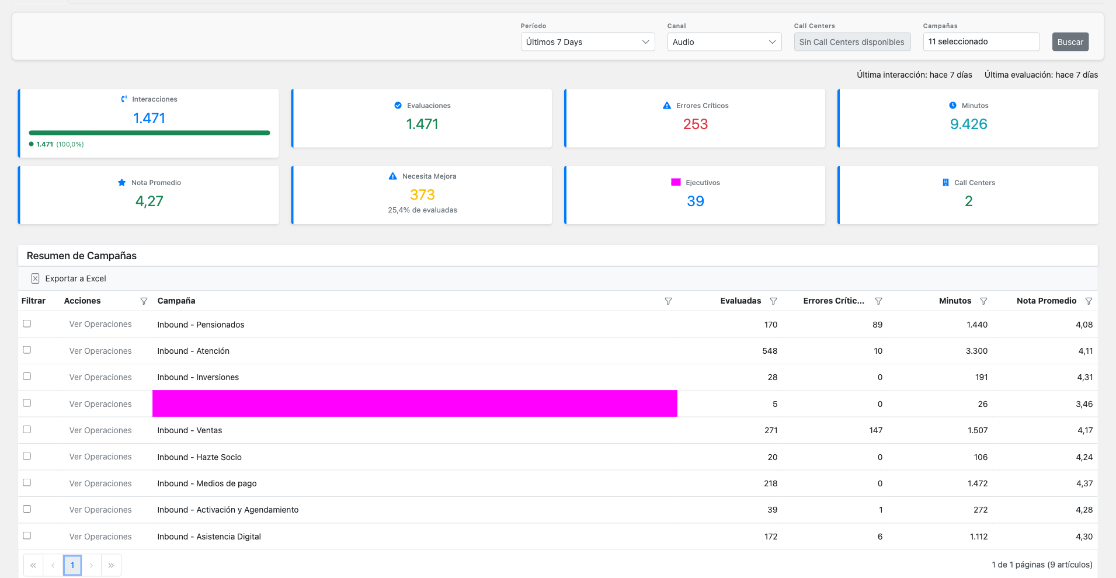Click the Errores Críticos warning icon
The image size is (1116, 578).
coord(666,106)
